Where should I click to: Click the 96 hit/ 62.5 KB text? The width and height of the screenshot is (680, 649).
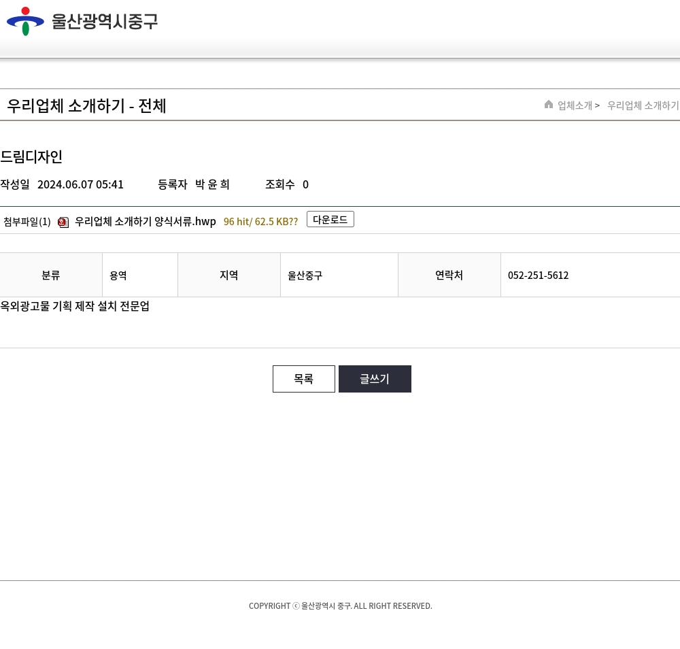260,222
